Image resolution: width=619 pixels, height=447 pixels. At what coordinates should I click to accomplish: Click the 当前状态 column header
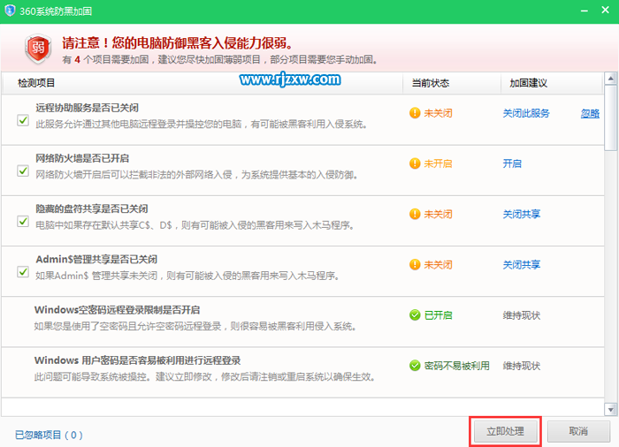pyautogui.click(x=431, y=83)
